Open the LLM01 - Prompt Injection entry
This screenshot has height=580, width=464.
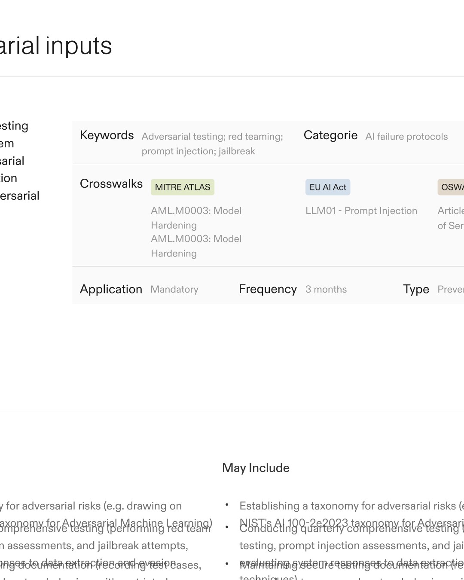click(361, 211)
